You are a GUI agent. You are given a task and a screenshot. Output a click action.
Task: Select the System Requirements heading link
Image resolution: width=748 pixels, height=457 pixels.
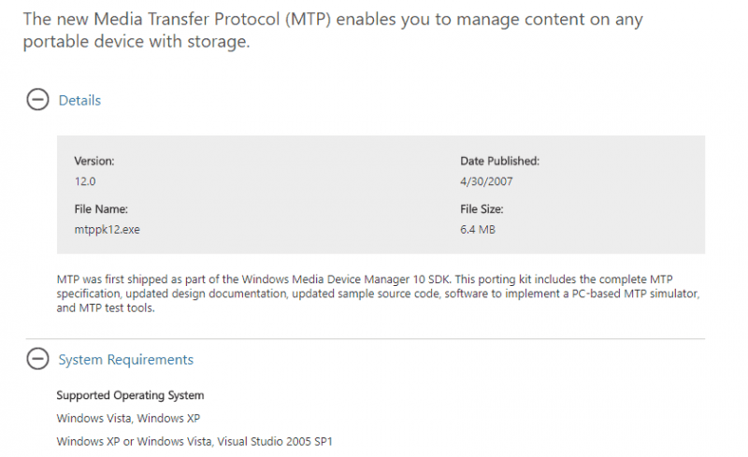pyautogui.click(x=126, y=359)
